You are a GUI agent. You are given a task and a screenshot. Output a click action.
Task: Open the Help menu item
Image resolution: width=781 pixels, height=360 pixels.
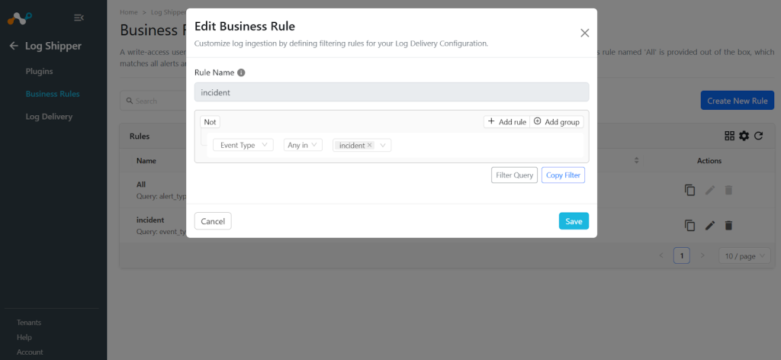(24, 337)
